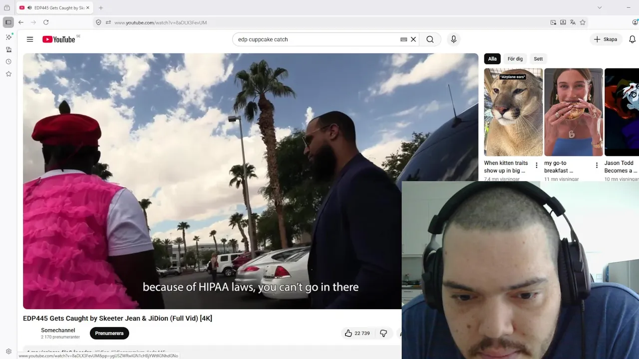Image resolution: width=639 pixels, height=359 pixels.
Task: Open a new browser tab
Action: coord(100,7)
